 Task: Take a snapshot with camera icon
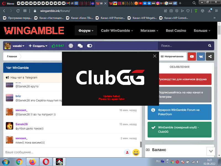pyautogui.click(x=171, y=11)
